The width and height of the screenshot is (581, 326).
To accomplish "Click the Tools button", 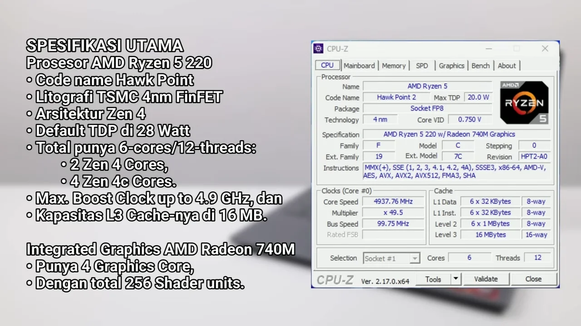I will coord(433,279).
